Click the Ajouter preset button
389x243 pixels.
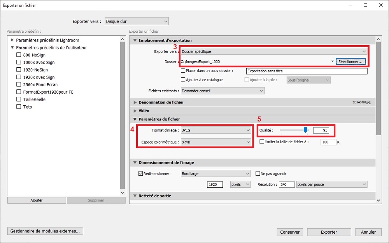37,200
